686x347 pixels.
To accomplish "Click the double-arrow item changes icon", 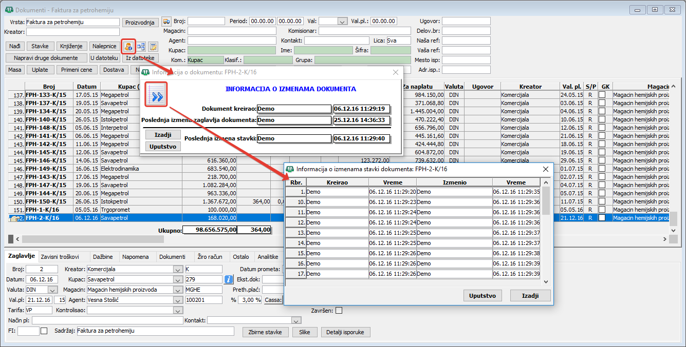I will (156, 94).
